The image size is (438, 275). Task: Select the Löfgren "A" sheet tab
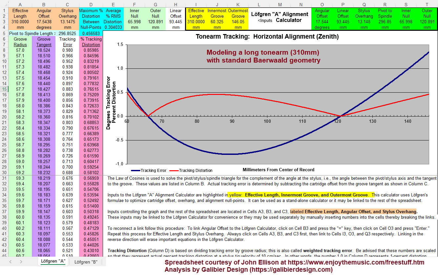(x=53, y=261)
